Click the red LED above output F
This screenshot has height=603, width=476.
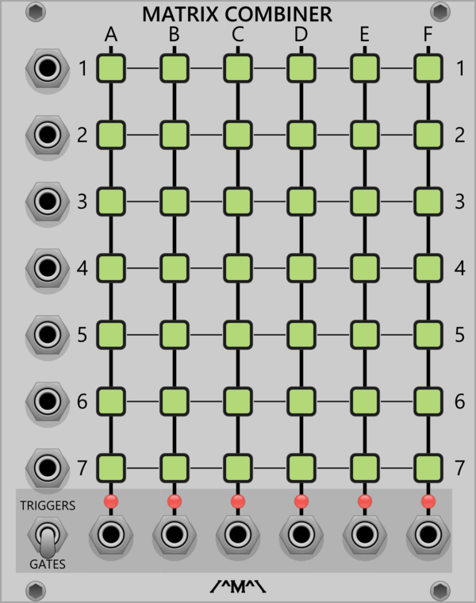pos(428,501)
